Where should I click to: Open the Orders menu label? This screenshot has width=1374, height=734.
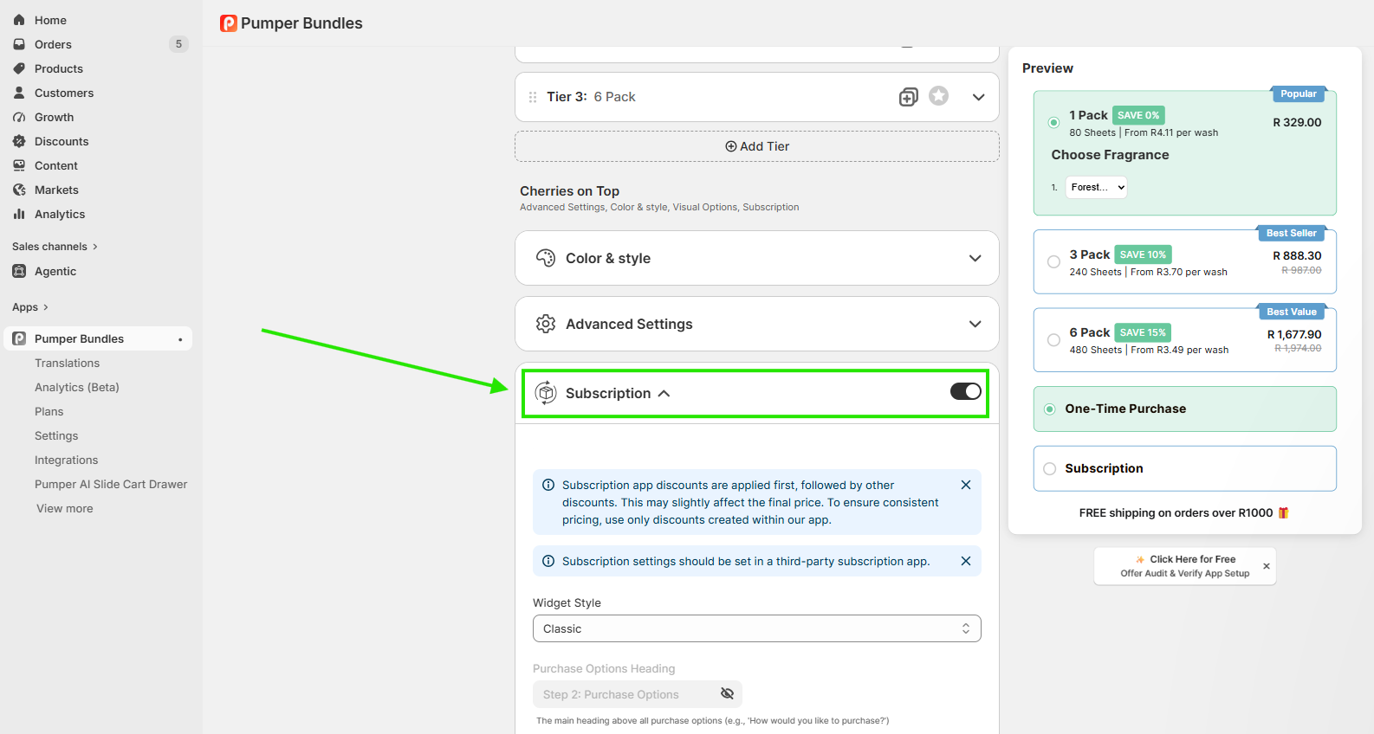pos(53,44)
